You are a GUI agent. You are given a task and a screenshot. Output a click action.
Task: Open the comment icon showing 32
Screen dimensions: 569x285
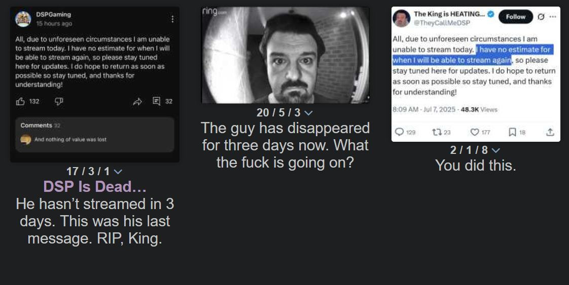[156, 101]
